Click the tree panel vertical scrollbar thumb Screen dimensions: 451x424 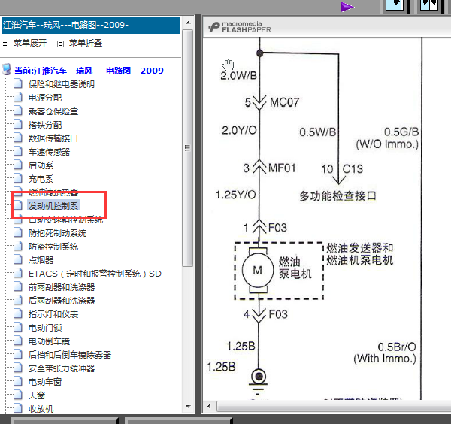tap(188, 148)
